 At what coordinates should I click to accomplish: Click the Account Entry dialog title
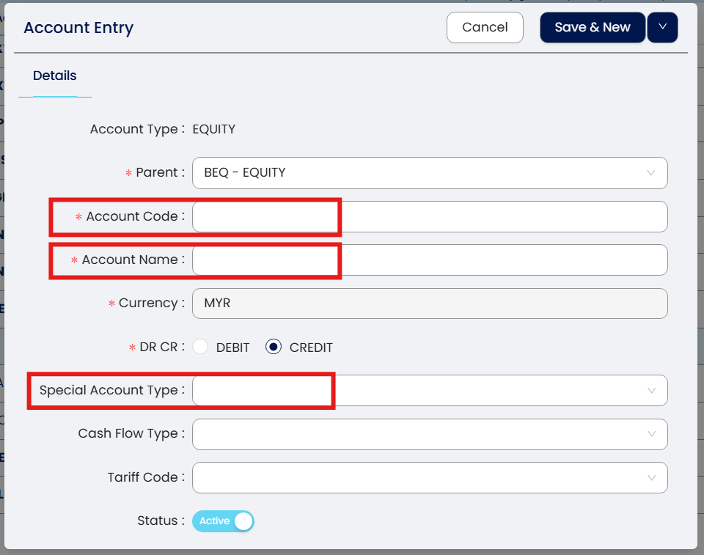pos(78,28)
